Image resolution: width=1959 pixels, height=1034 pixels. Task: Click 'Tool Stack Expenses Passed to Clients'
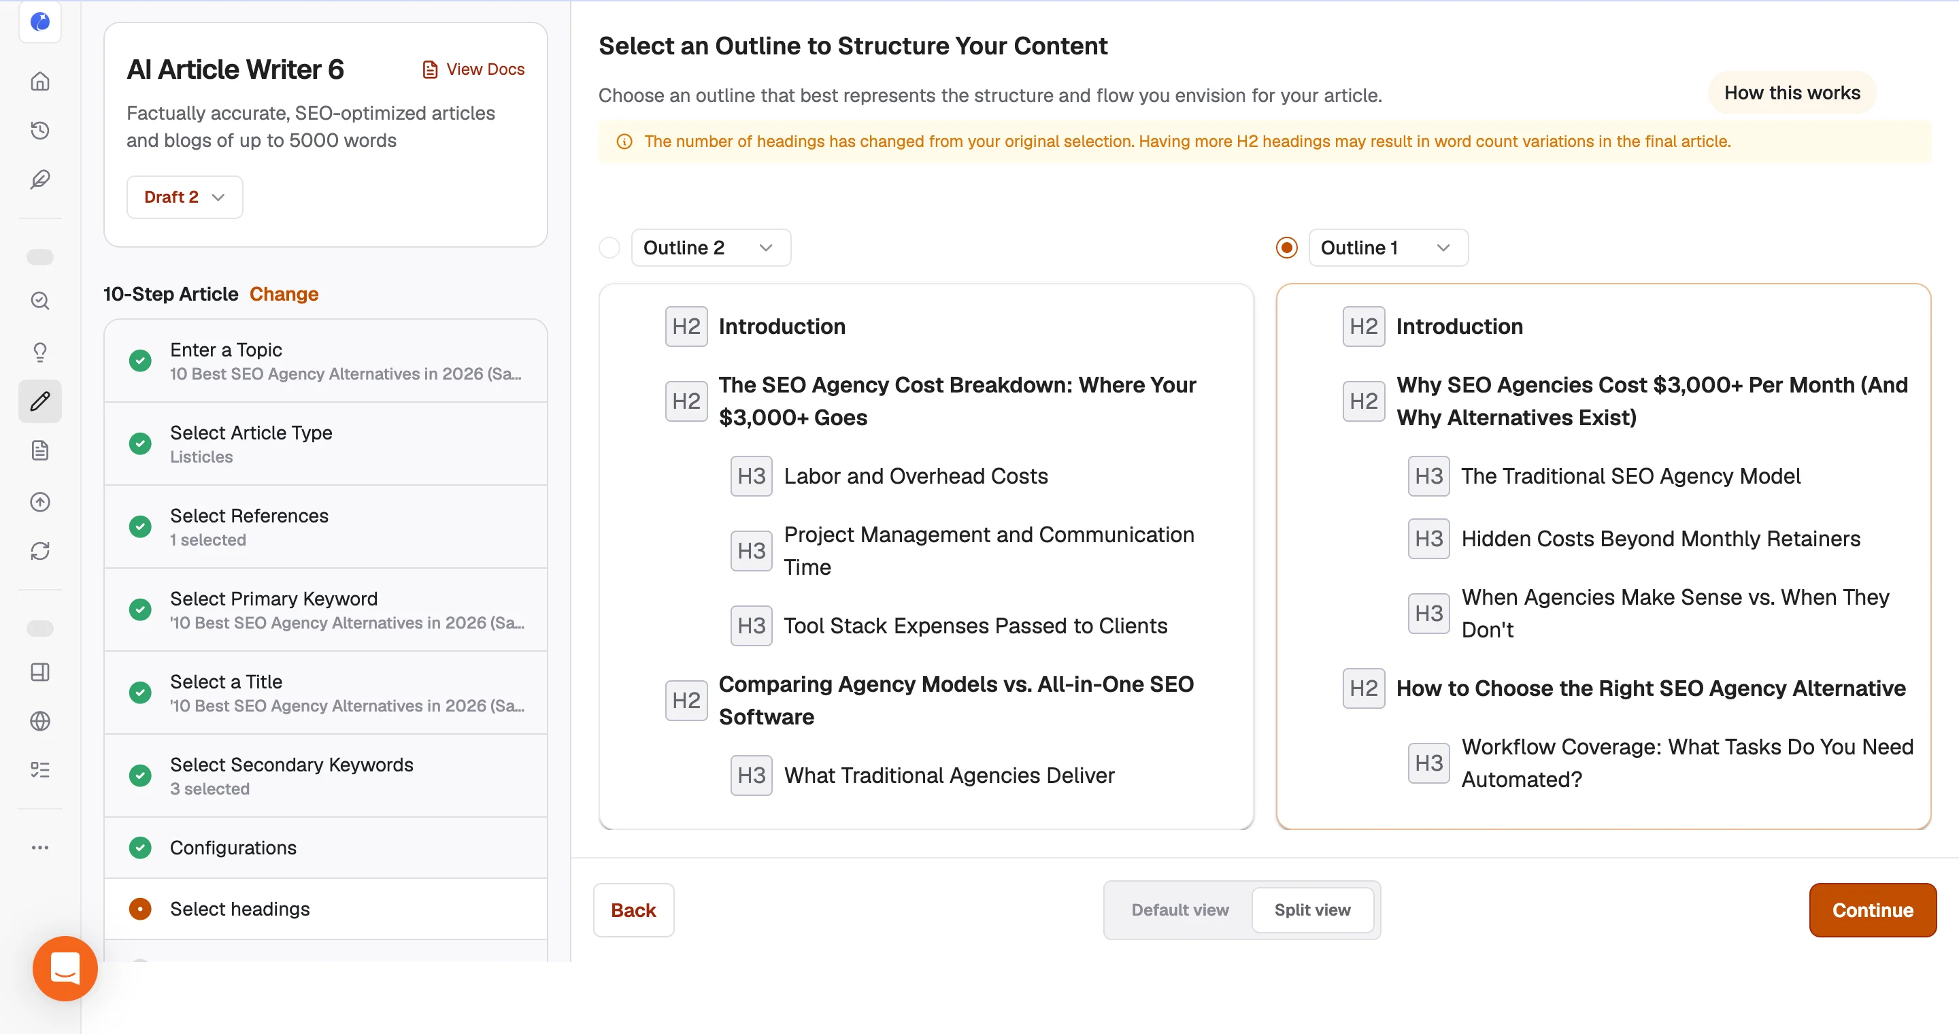[975, 626]
